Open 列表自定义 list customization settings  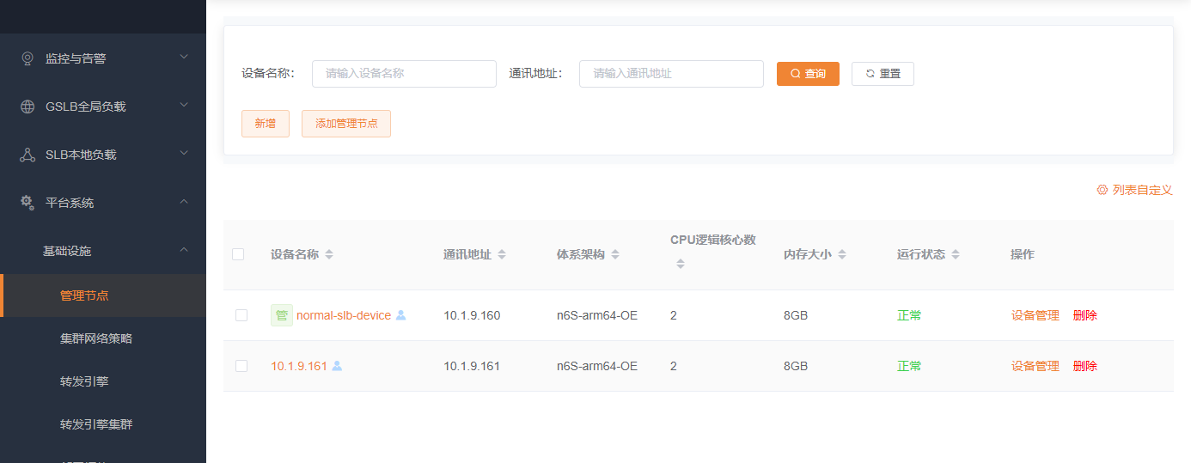point(1134,190)
